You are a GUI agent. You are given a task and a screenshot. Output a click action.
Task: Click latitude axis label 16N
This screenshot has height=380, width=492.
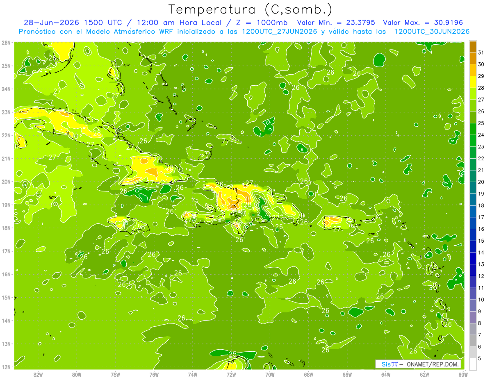pyautogui.click(x=6, y=274)
